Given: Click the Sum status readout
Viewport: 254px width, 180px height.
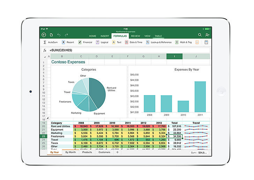Looking at the screenshot, I should click(199, 153).
